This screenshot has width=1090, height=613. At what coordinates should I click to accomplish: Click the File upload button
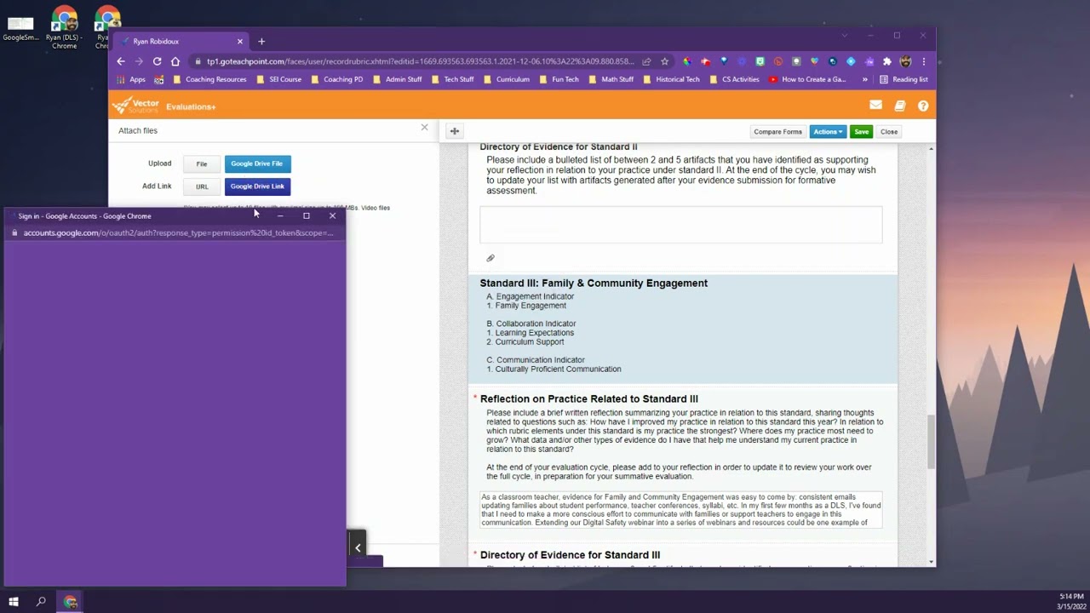pos(202,163)
